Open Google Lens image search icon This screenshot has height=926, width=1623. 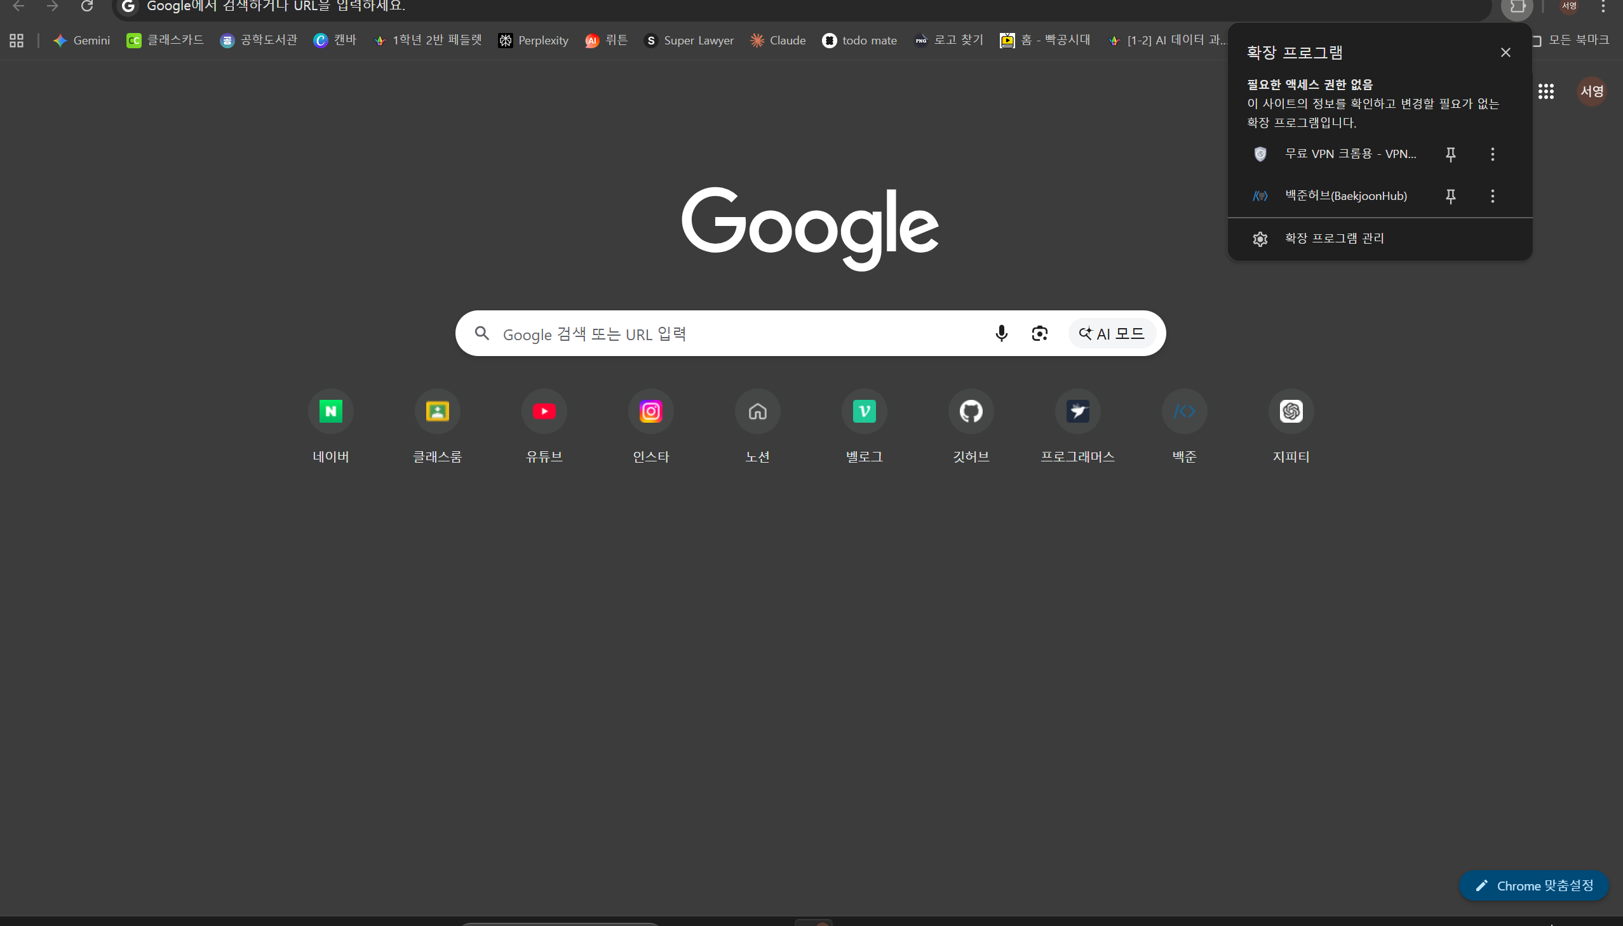1039,333
